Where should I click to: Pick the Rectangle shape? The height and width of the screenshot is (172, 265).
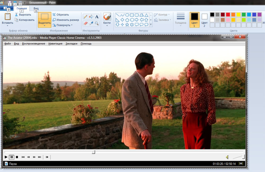[x=132, y=15]
